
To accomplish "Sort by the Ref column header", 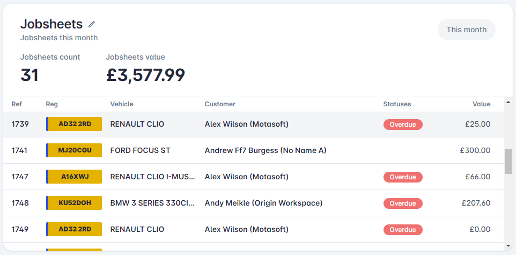I will point(17,104).
